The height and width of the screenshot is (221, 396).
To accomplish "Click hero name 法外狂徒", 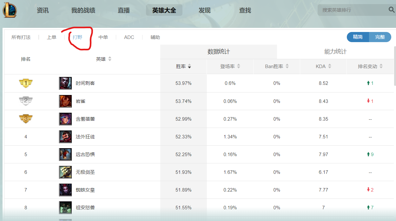I will pyautogui.click(x=85, y=137).
